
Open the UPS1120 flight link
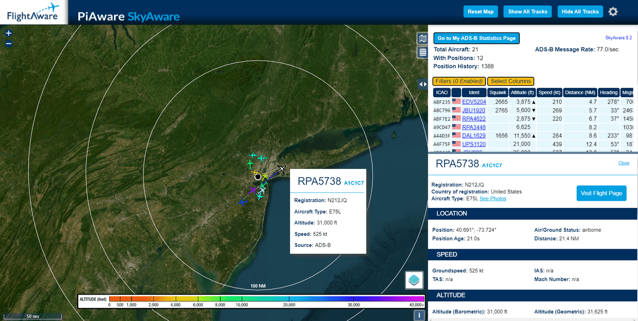click(x=474, y=144)
